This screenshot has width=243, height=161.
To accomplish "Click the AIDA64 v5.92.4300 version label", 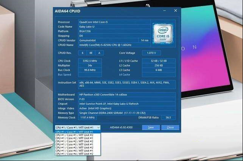I will [121, 128].
